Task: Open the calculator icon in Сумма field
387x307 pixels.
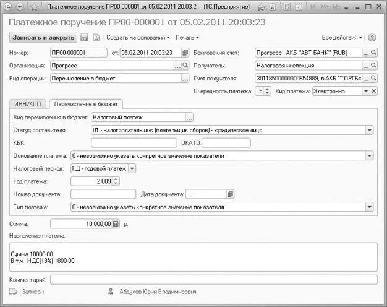Action: [x=115, y=223]
